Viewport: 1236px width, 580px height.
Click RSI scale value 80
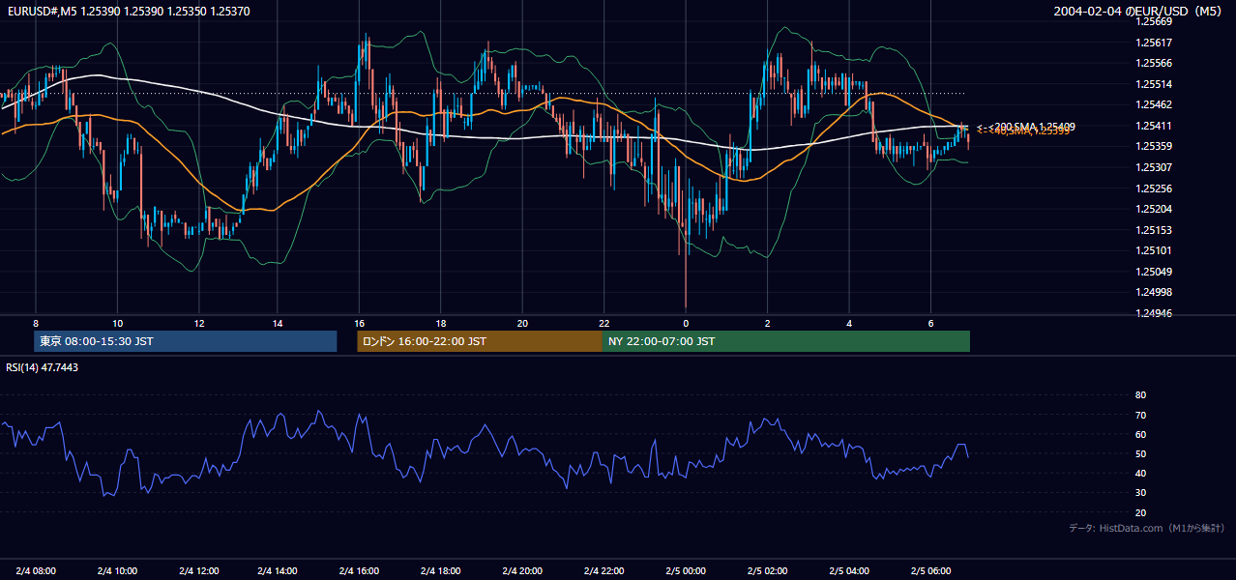[1140, 395]
